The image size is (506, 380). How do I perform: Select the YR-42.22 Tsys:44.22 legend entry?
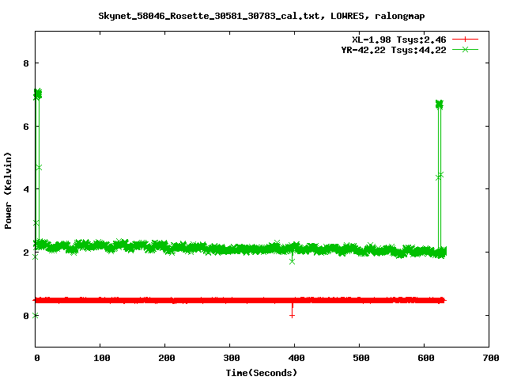coord(394,50)
